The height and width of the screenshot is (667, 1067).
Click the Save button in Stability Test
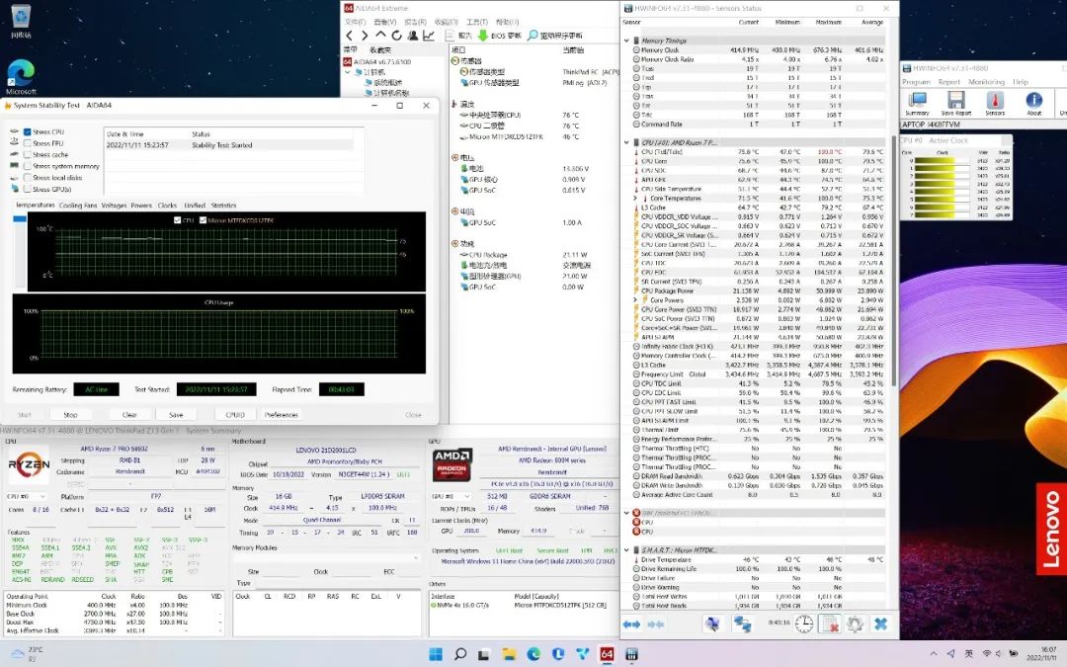tap(176, 414)
